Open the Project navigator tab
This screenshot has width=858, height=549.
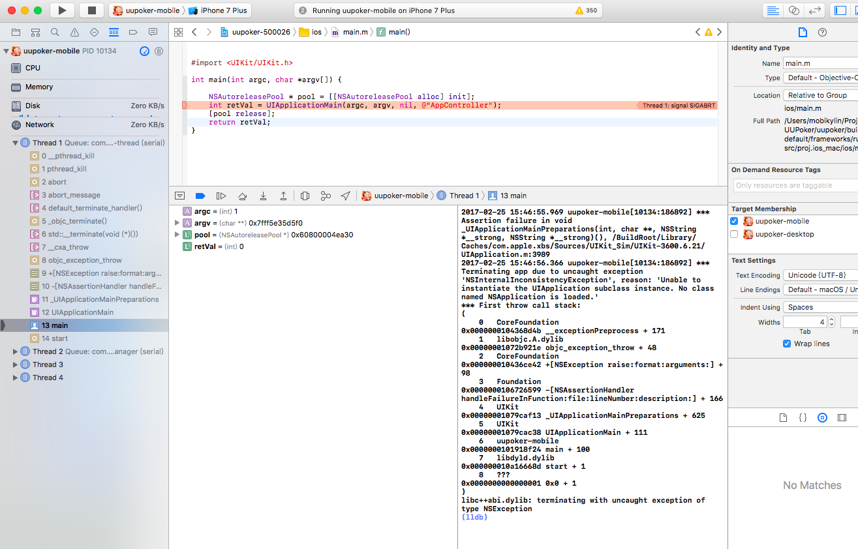(x=16, y=32)
